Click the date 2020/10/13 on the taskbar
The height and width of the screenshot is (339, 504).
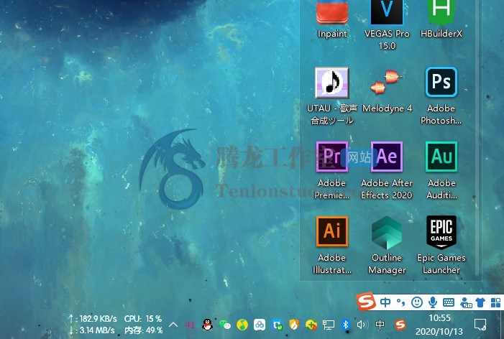[x=439, y=332]
